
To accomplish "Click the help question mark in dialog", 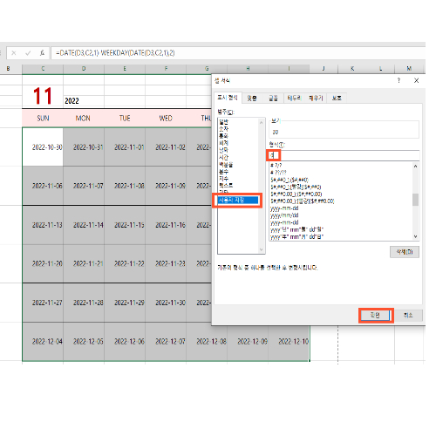I will (x=399, y=80).
